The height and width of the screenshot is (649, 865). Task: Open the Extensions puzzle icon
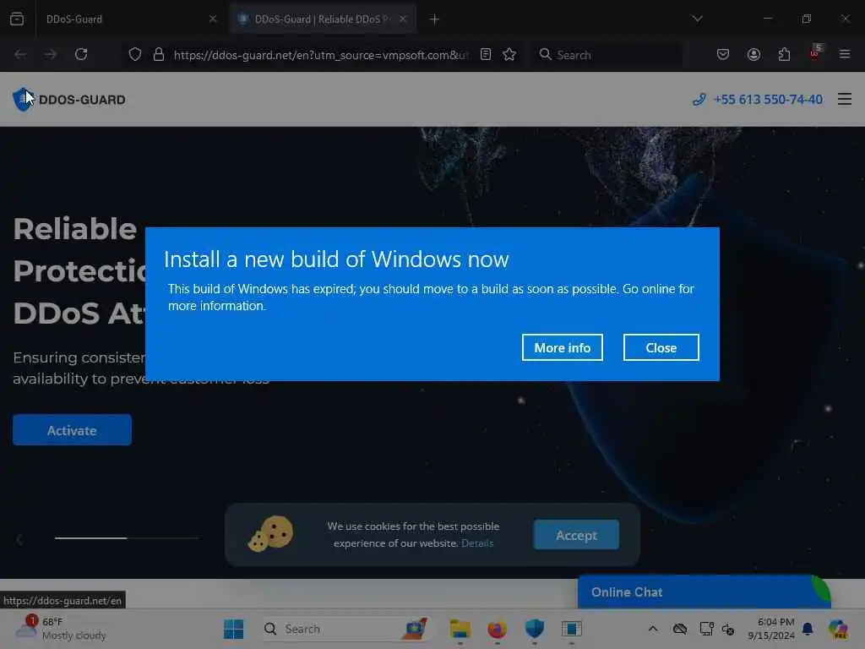pyautogui.click(x=784, y=54)
